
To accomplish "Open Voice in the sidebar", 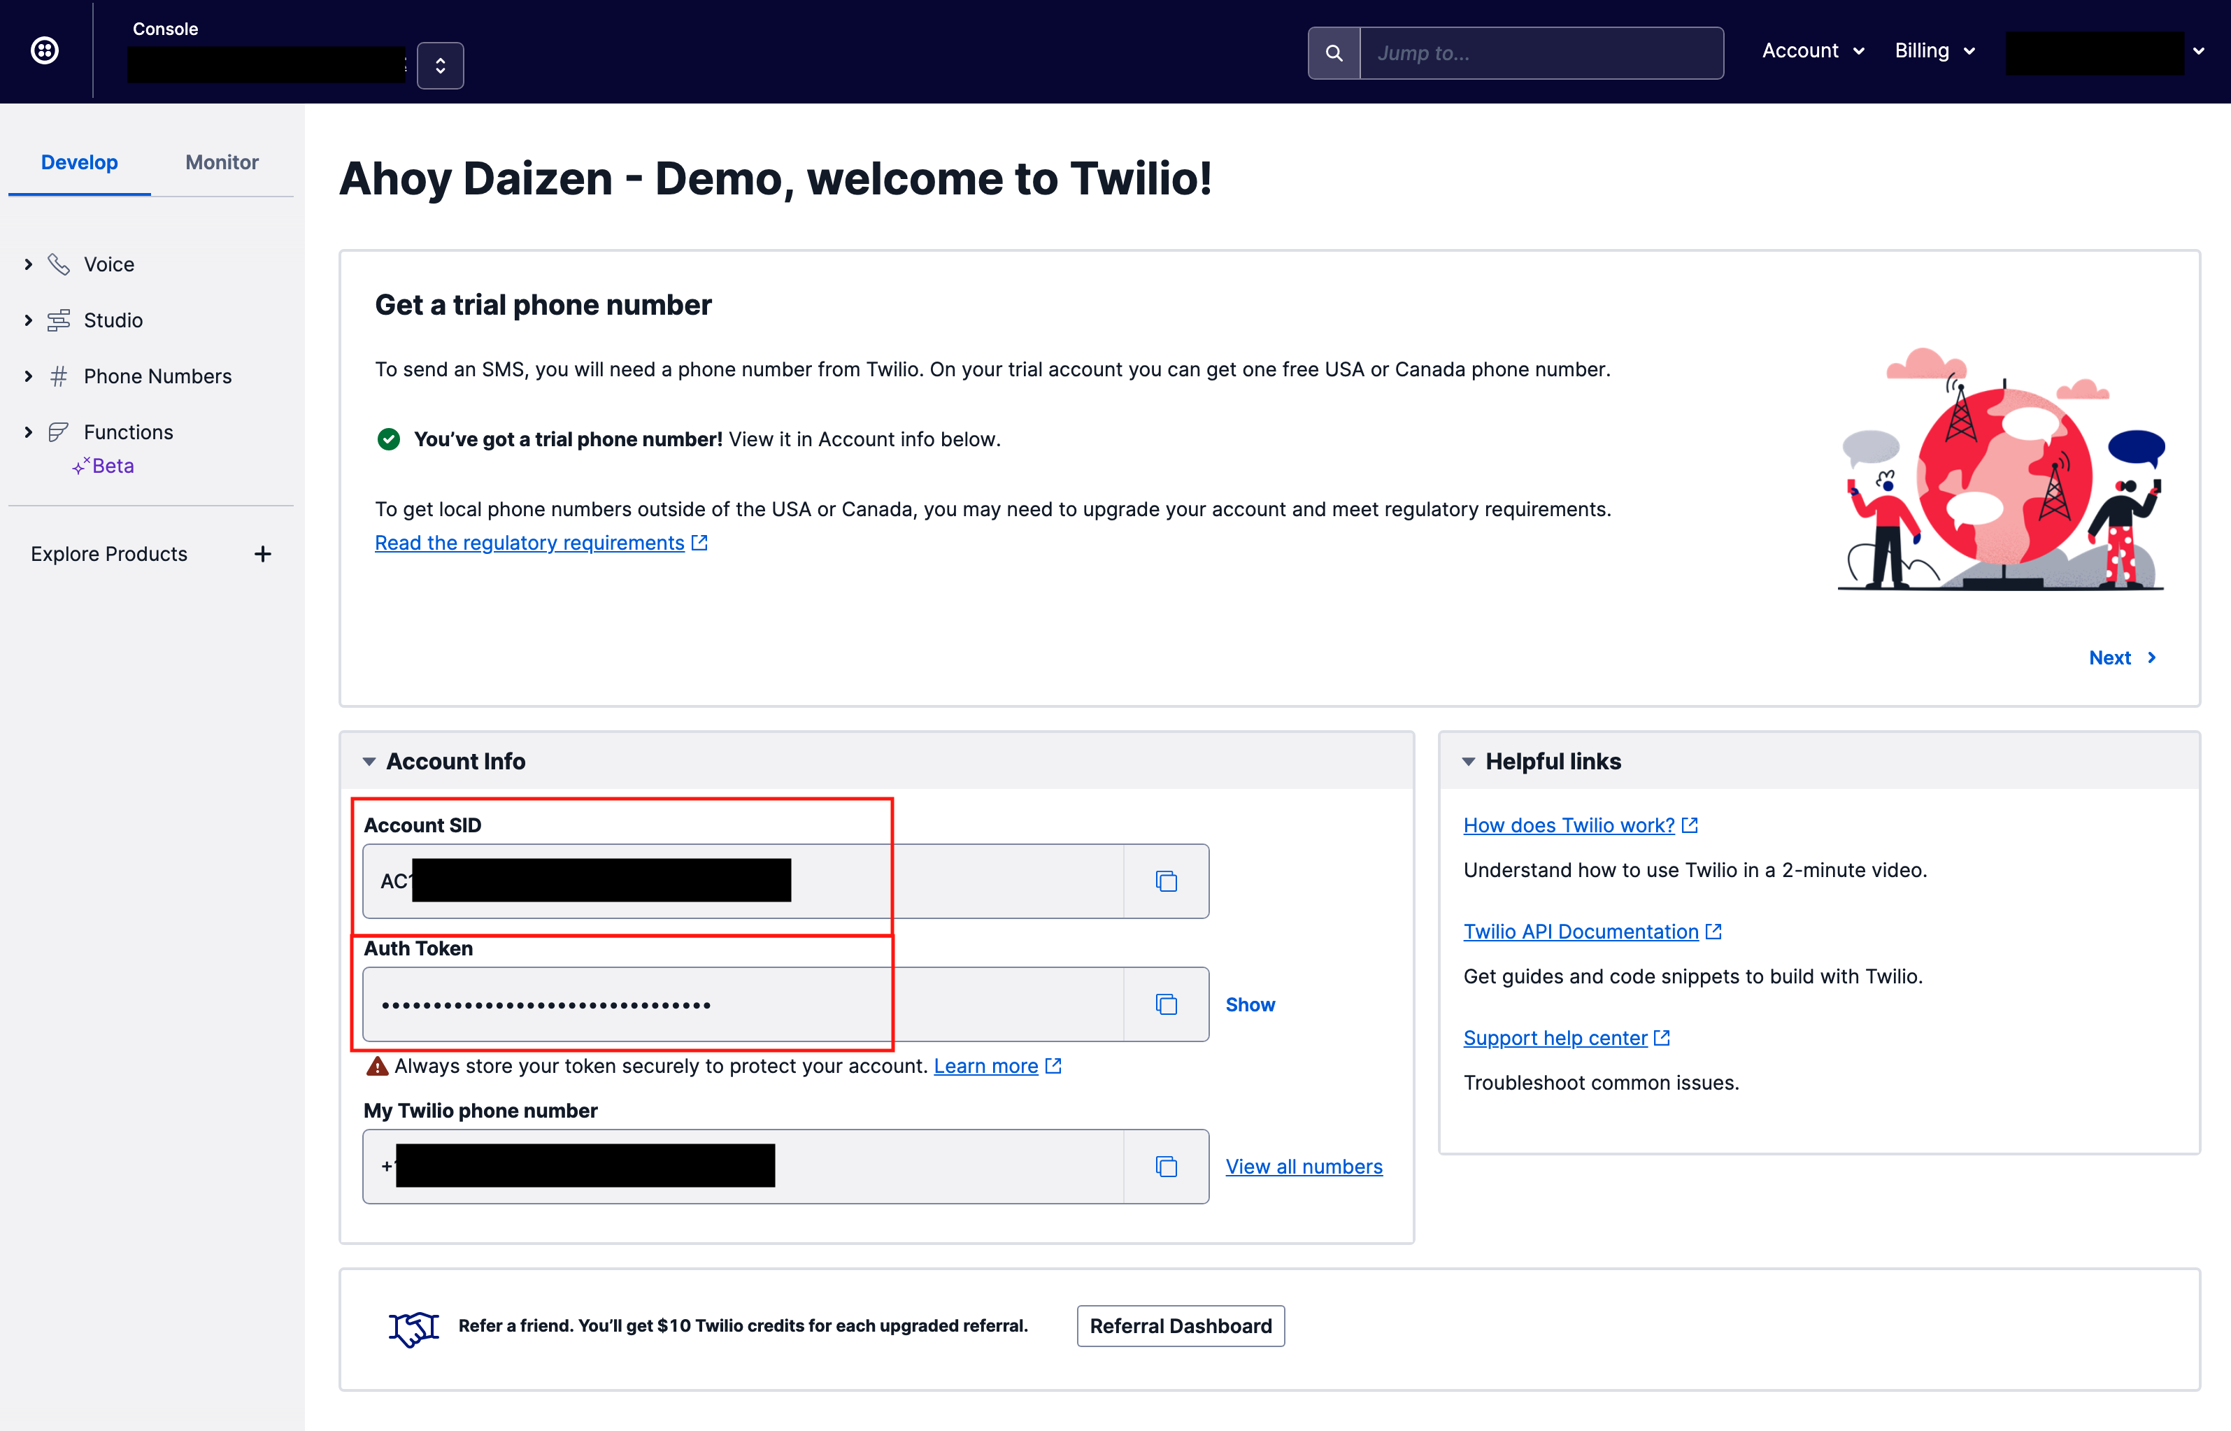I will coord(108,265).
